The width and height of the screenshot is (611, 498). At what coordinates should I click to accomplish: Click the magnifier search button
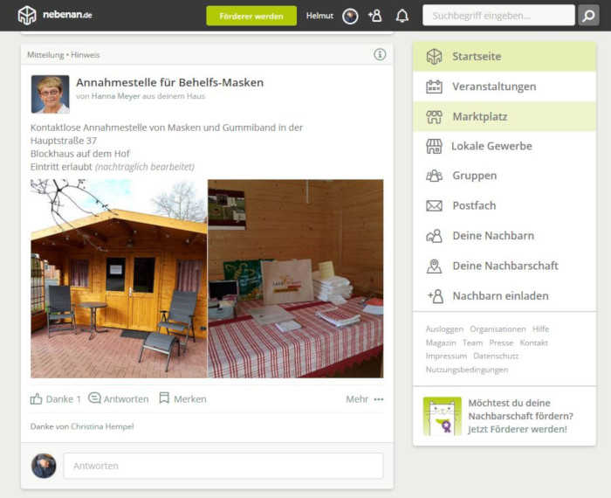588,16
